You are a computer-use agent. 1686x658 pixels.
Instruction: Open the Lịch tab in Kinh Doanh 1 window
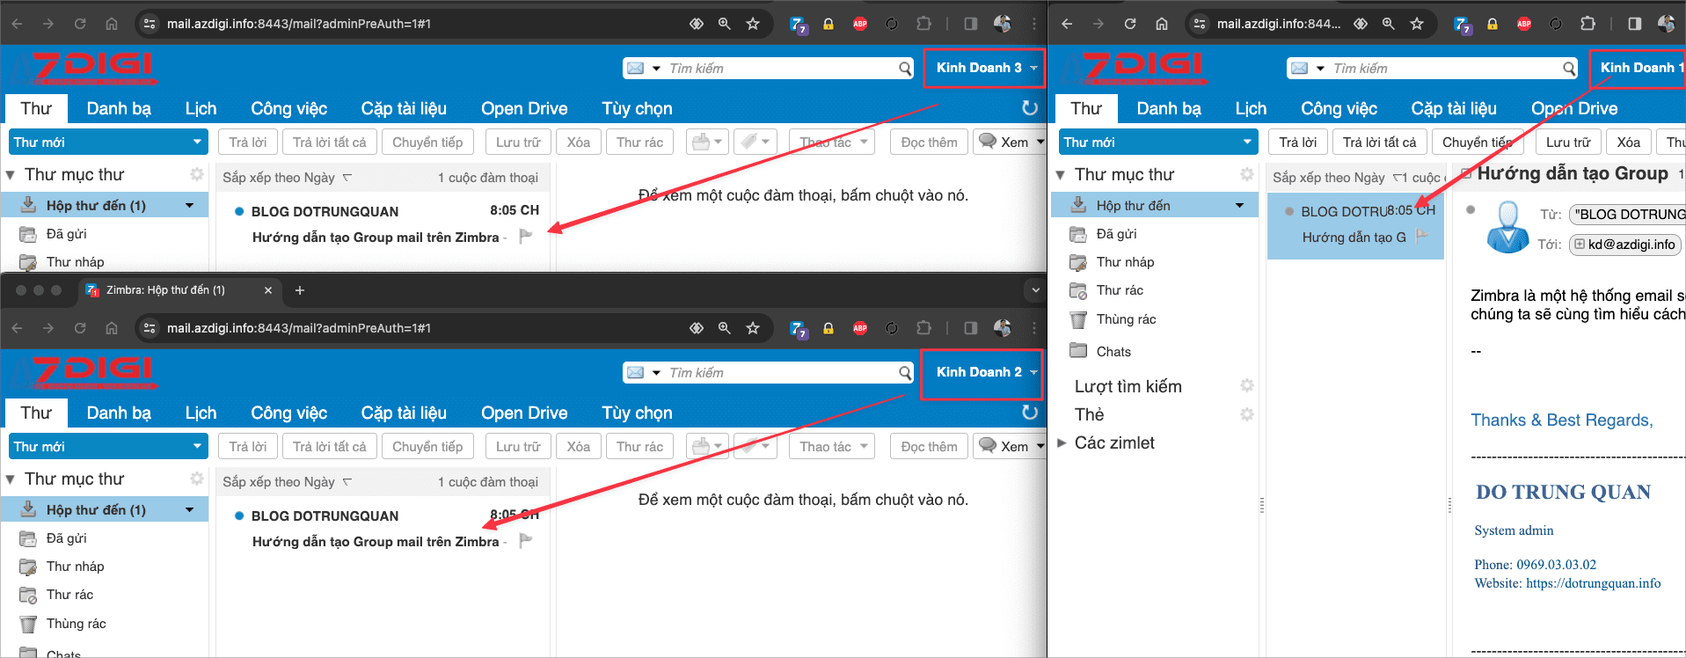coord(1251,108)
